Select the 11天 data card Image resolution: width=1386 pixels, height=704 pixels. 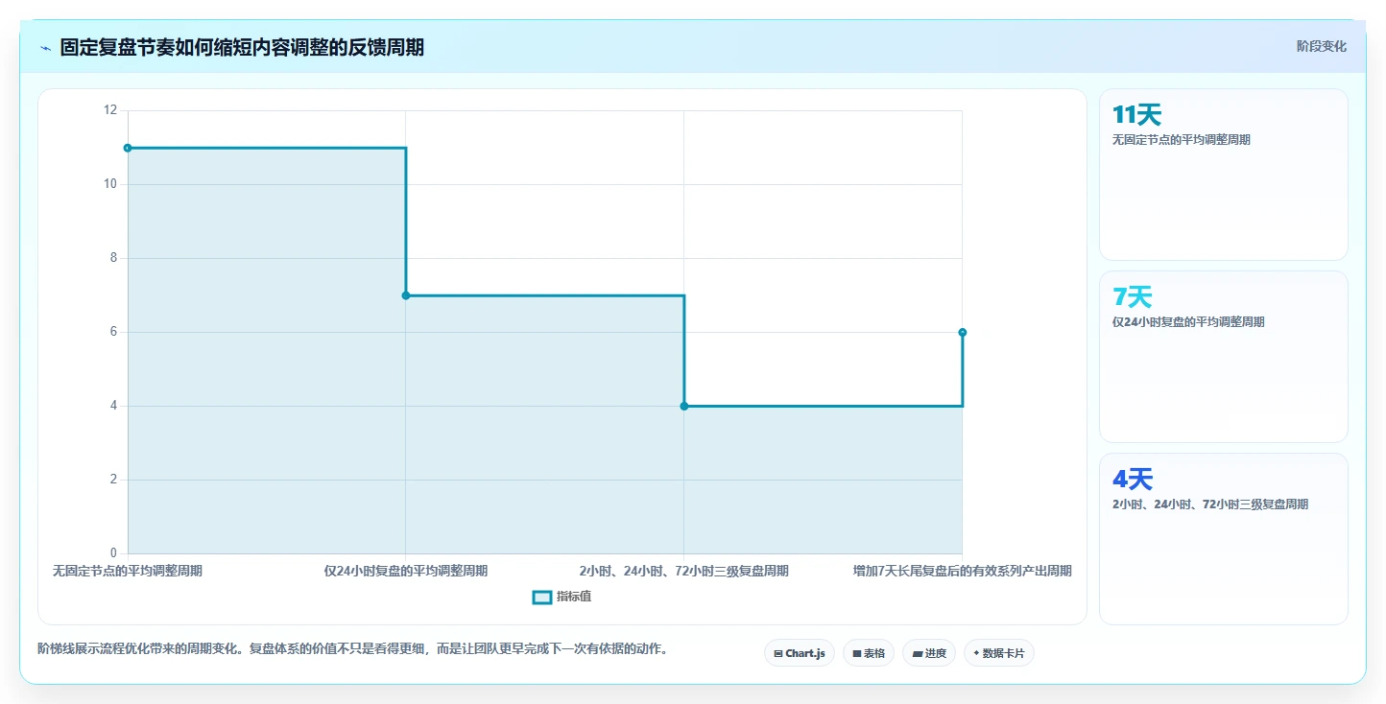[x=1223, y=175]
